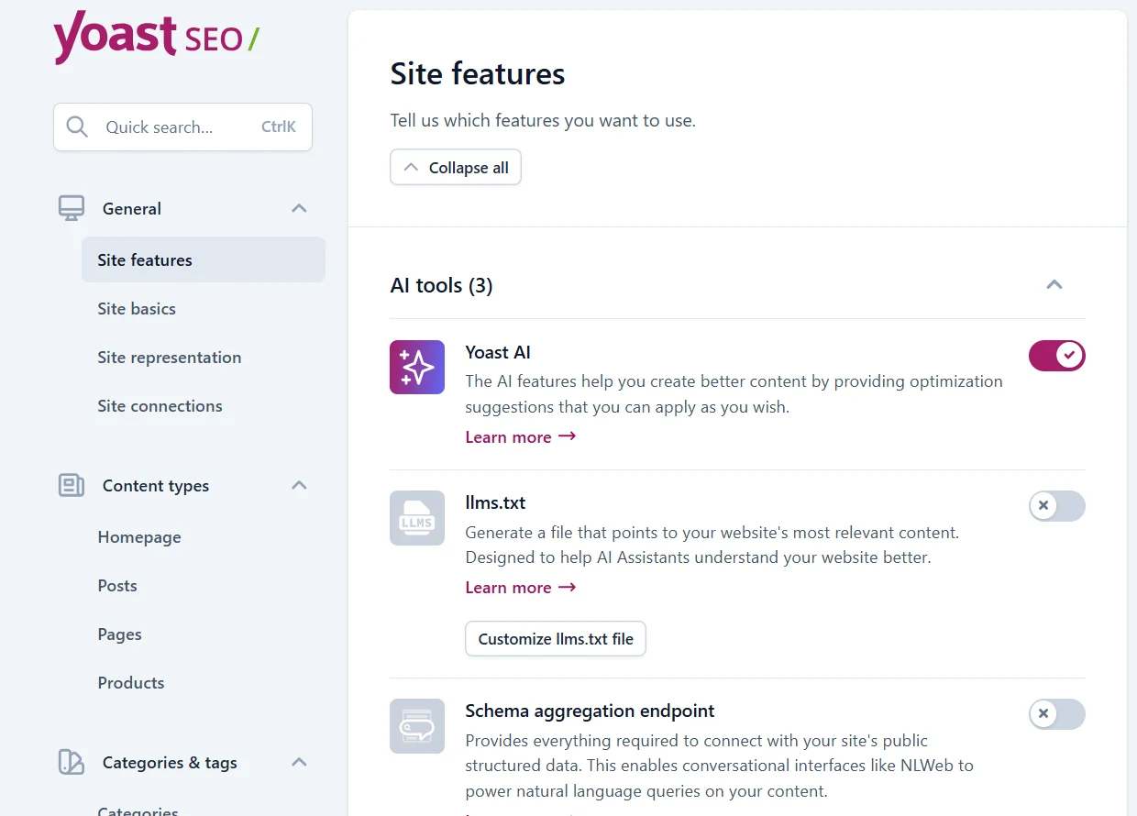Click the Yoast SEO logo

point(157,38)
